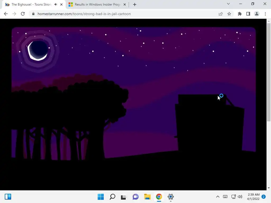The image size is (271, 203).
Task: Go back to the previous page
Action: click(x=6, y=14)
